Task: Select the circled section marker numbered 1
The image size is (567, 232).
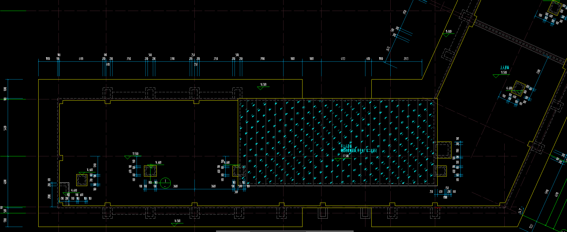Action: pyautogui.click(x=165, y=183)
